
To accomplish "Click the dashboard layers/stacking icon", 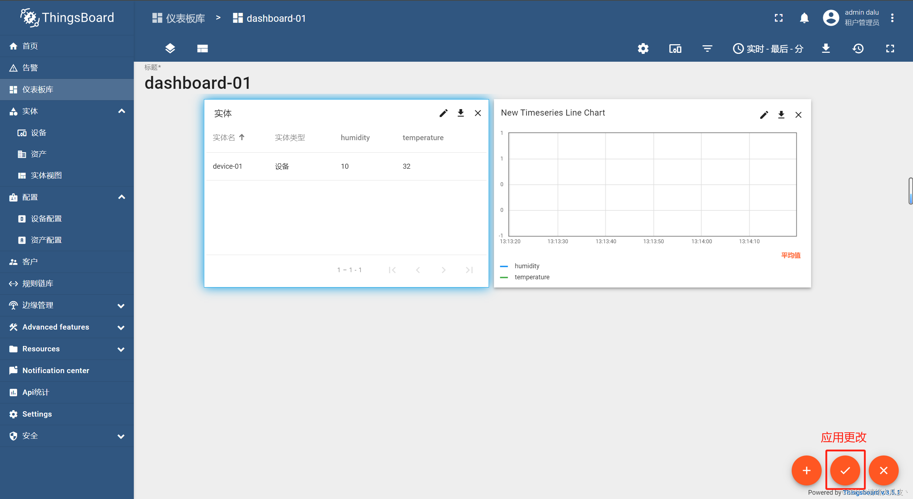I will tap(170, 48).
